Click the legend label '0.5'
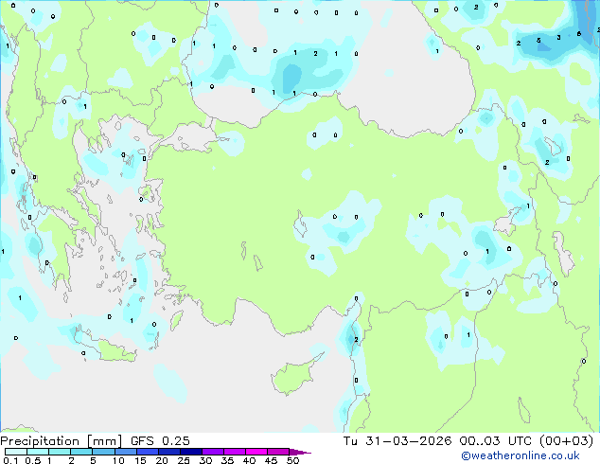Image resolution: width=600 pixels, height=464 pixels. click(x=33, y=460)
